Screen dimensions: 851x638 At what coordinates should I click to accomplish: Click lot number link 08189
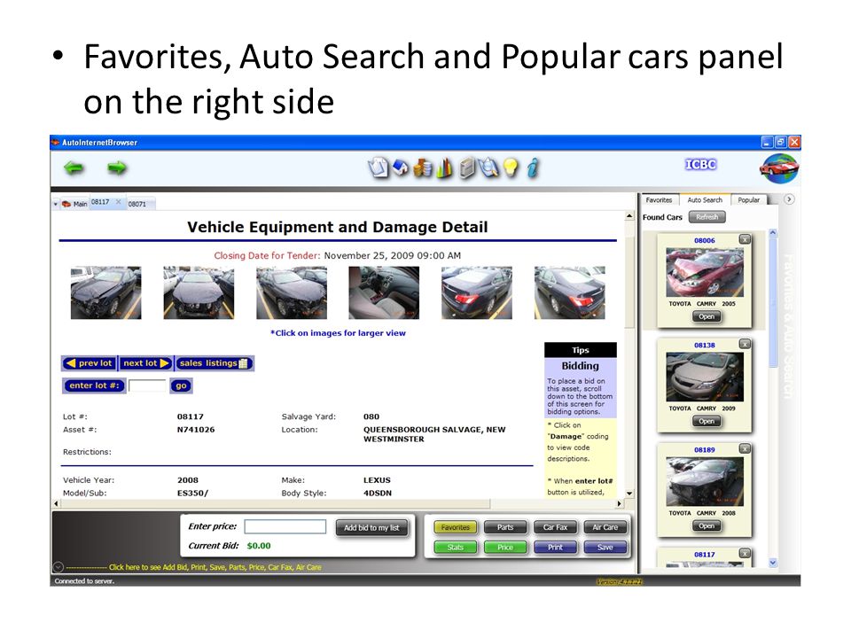(705, 450)
